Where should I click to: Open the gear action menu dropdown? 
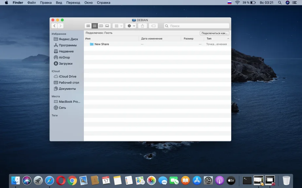pyautogui.click(x=130, y=26)
